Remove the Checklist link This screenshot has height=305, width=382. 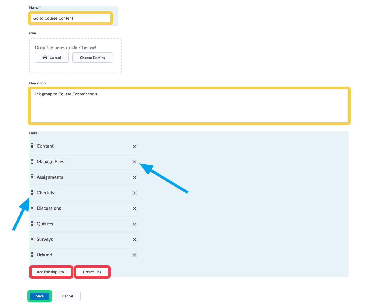click(135, 193)
